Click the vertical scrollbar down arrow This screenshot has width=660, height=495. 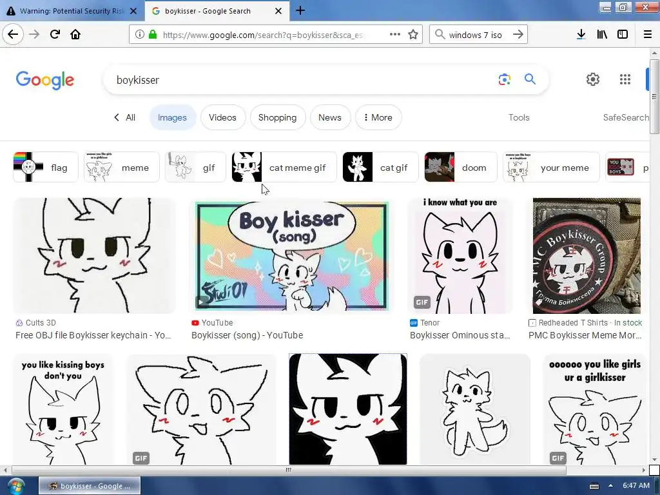click(x=654, y=460)
